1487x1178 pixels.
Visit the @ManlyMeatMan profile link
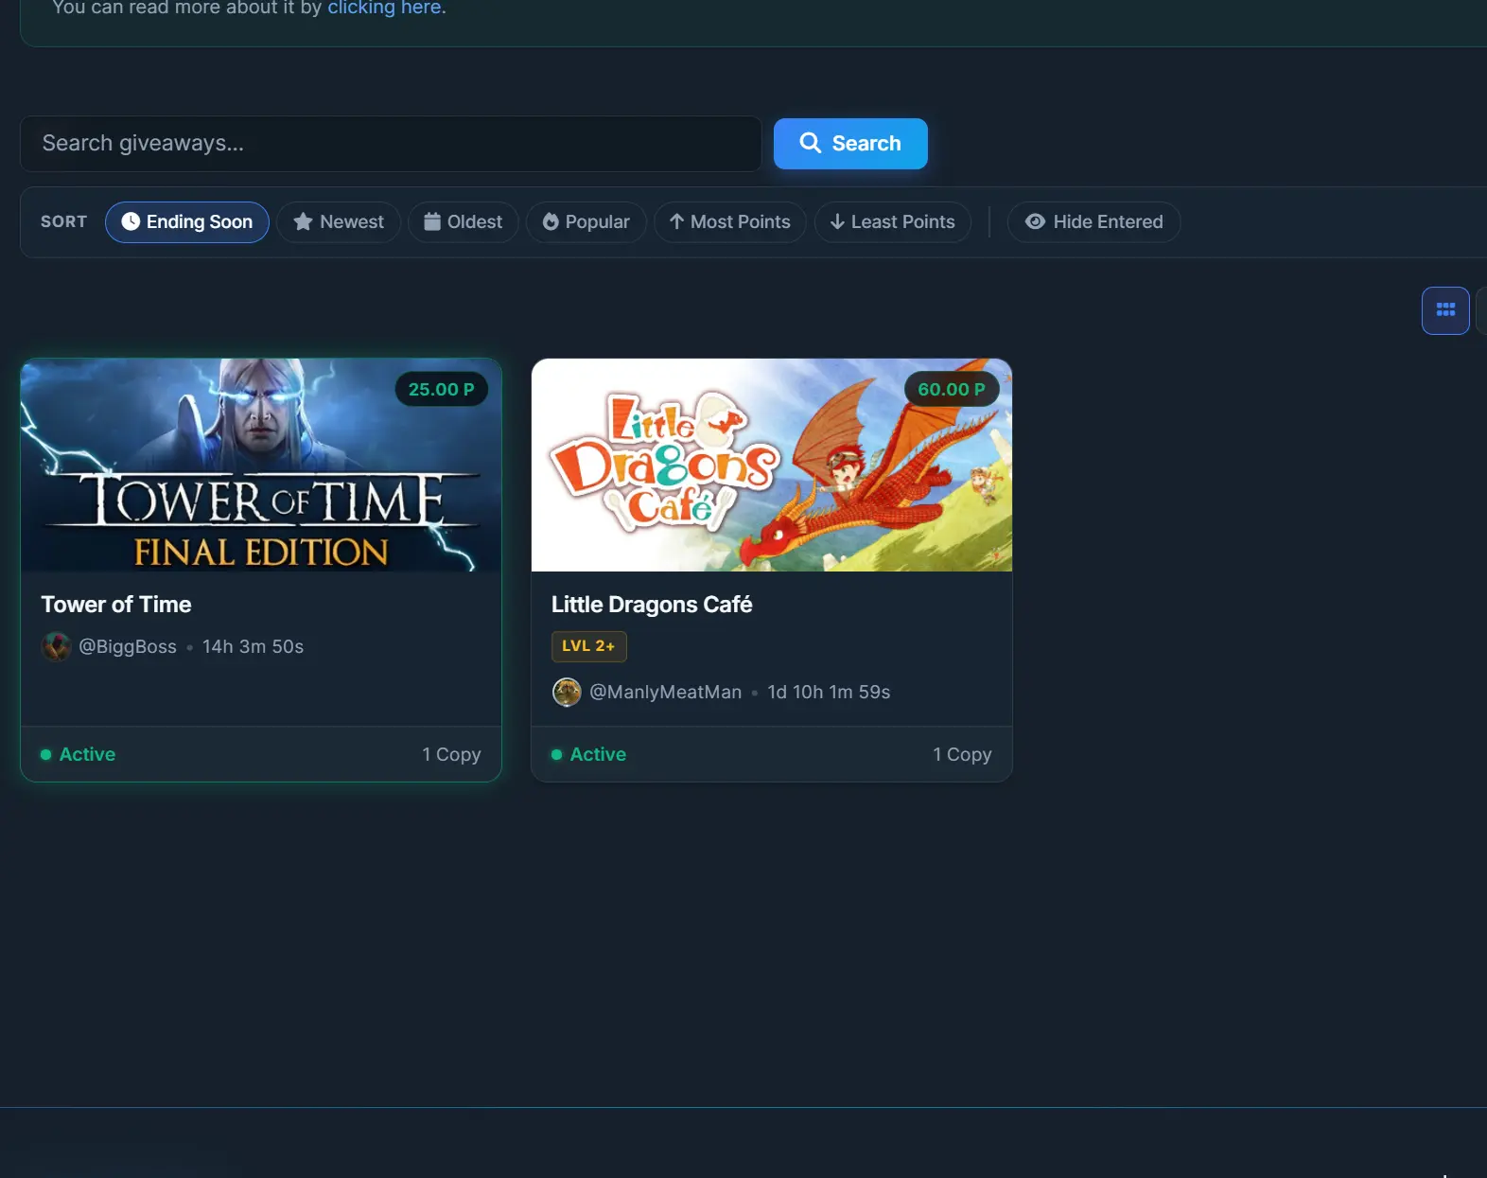click(666, 692)
